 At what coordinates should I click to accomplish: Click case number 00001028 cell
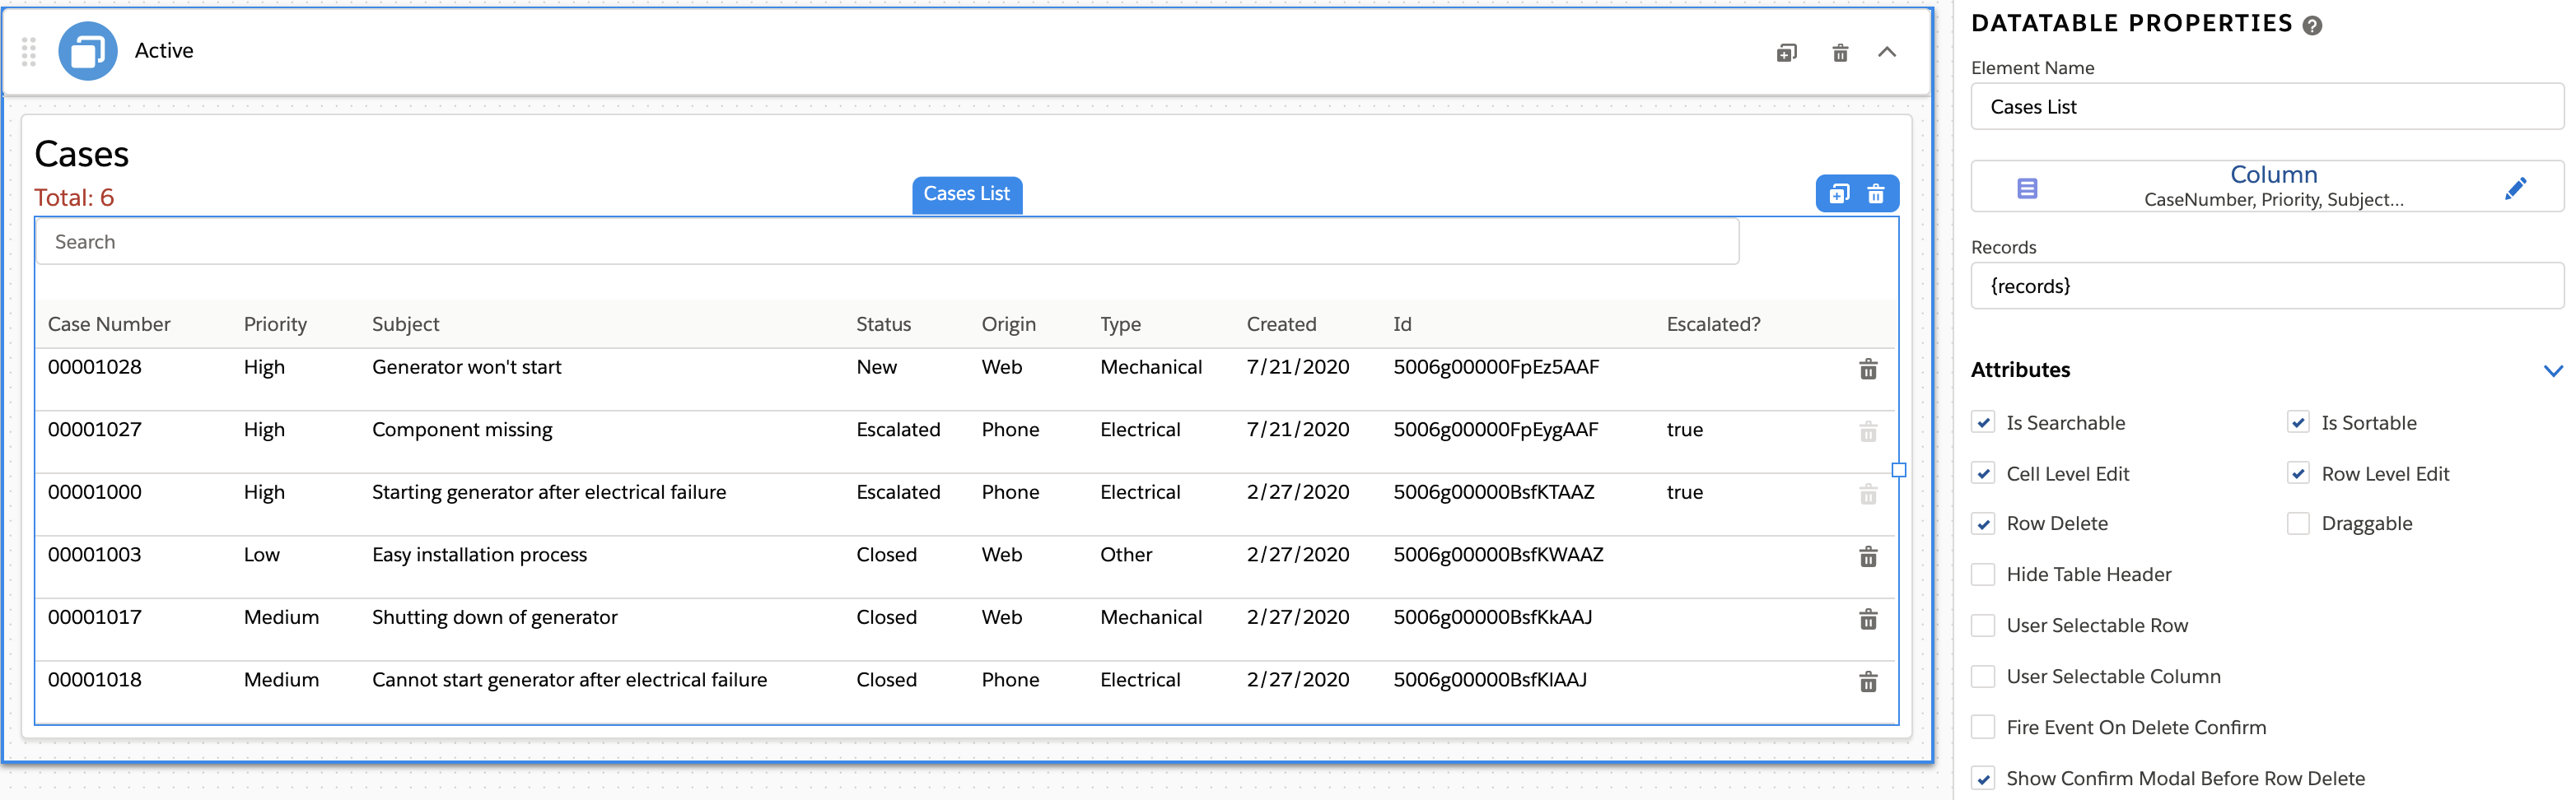[95, 367]
